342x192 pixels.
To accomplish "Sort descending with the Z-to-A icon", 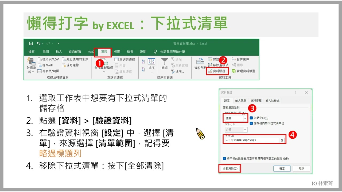I will (143, 69).
